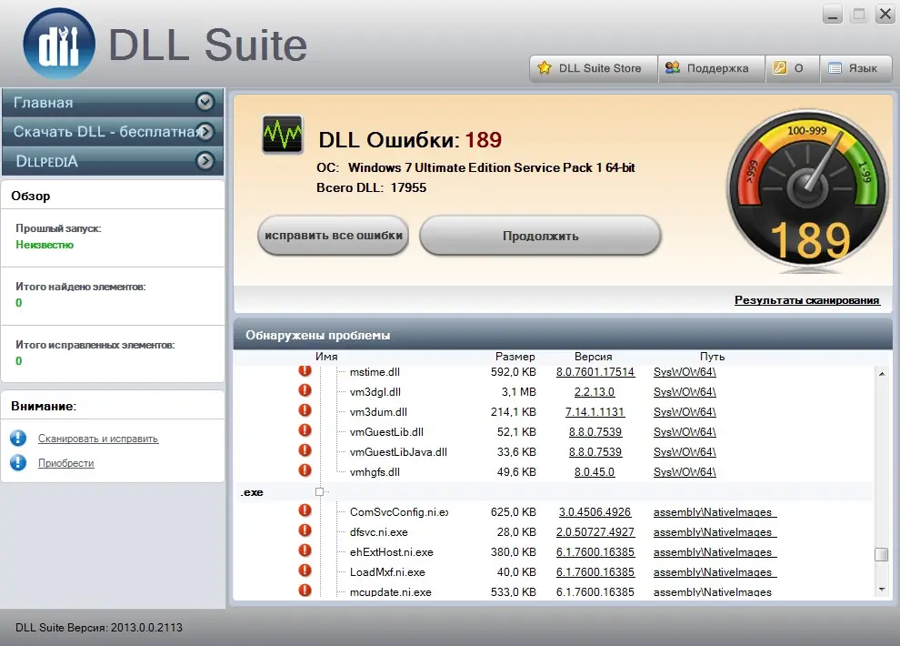The width and height of the screenshot is (900, 646).
Task: Open the Скачать DLL - бесплатная menu panel
Action: [x=113, y=132]
